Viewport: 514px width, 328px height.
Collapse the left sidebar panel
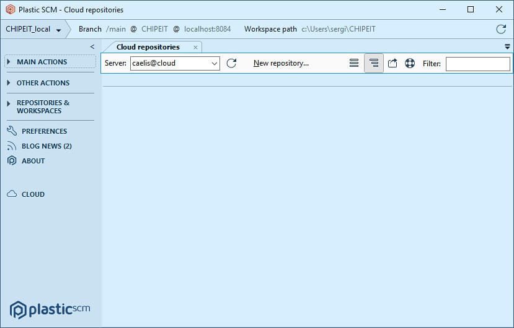(x=92, y=47)
